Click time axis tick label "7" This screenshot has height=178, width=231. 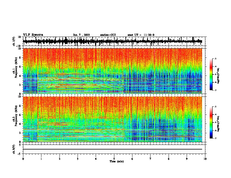(x=150, y=159)
